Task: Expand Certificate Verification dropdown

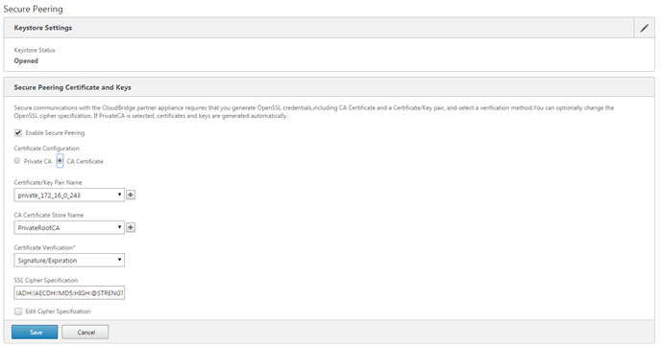Action: click(69, 261)
